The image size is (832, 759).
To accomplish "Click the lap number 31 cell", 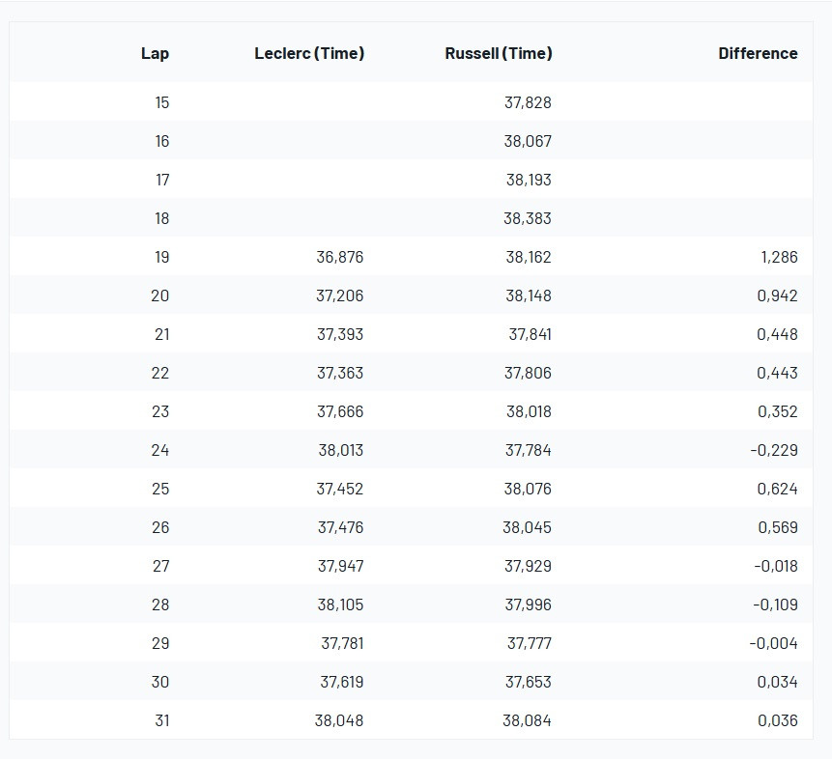I will click(161, 720).
